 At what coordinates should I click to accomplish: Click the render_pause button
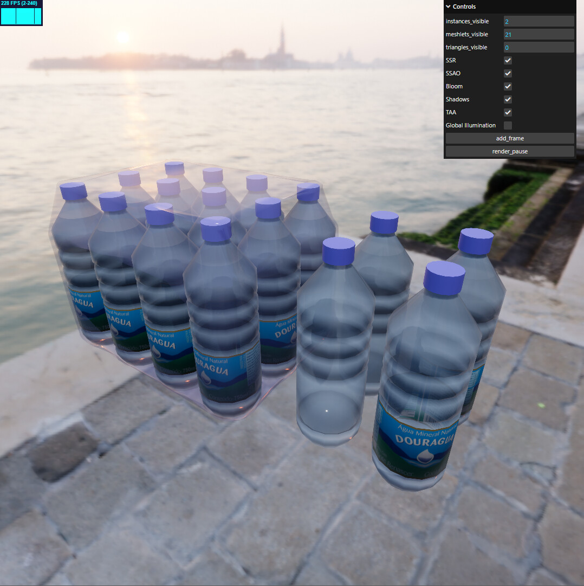coord(510,151)
